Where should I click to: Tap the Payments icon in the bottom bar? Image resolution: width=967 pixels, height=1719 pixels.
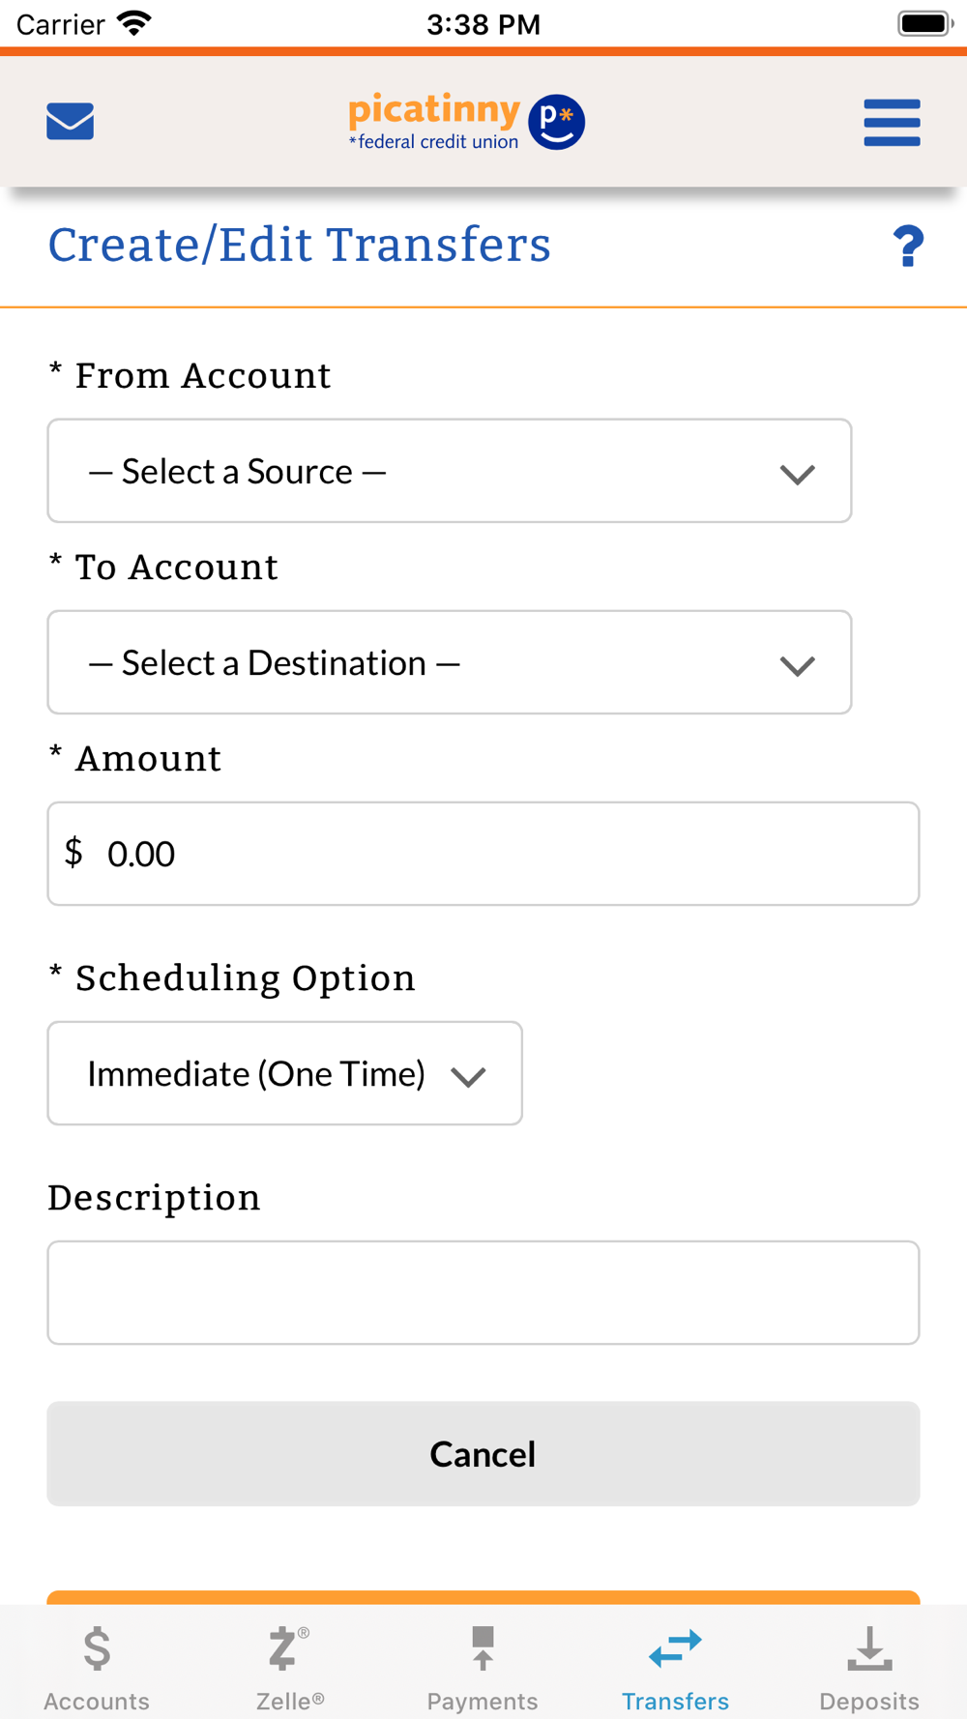[483, 1648]
